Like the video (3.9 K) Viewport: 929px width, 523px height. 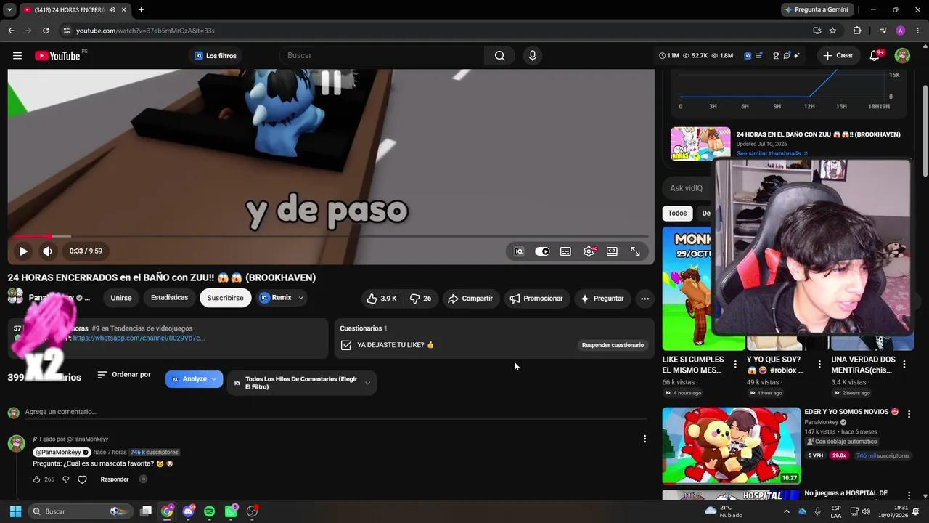(381, 299)
